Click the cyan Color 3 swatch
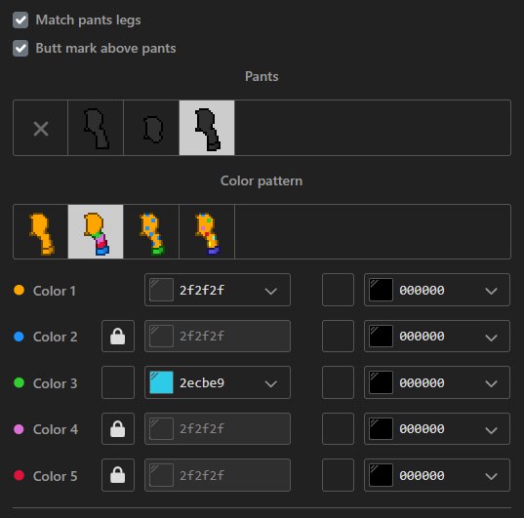The height and width of the screenshot is (518, 524). point(161,382)
